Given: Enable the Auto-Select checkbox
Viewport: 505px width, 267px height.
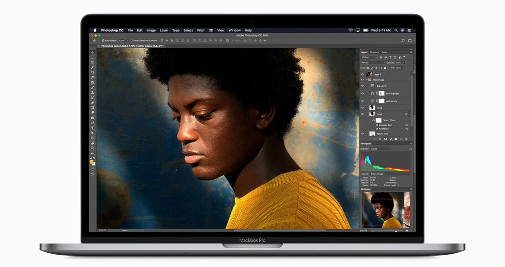Looking at the screenshot, I should [x=103, y=40].
